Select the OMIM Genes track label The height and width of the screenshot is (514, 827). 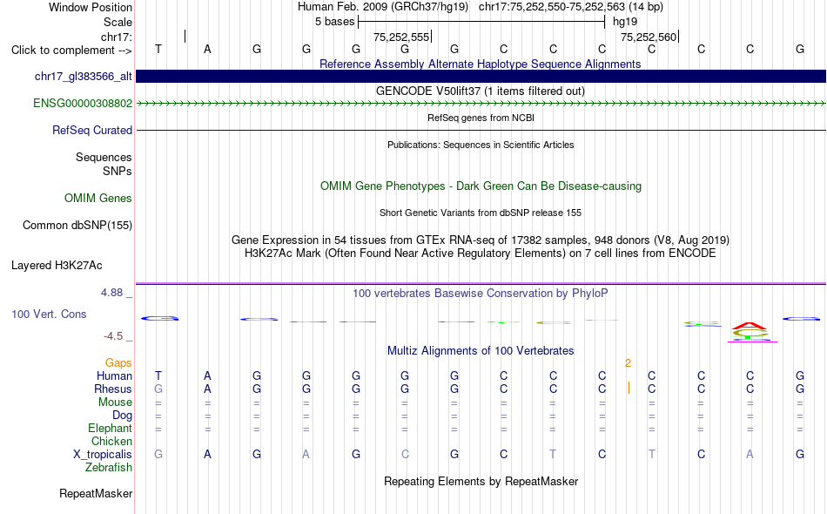(98, 199)
